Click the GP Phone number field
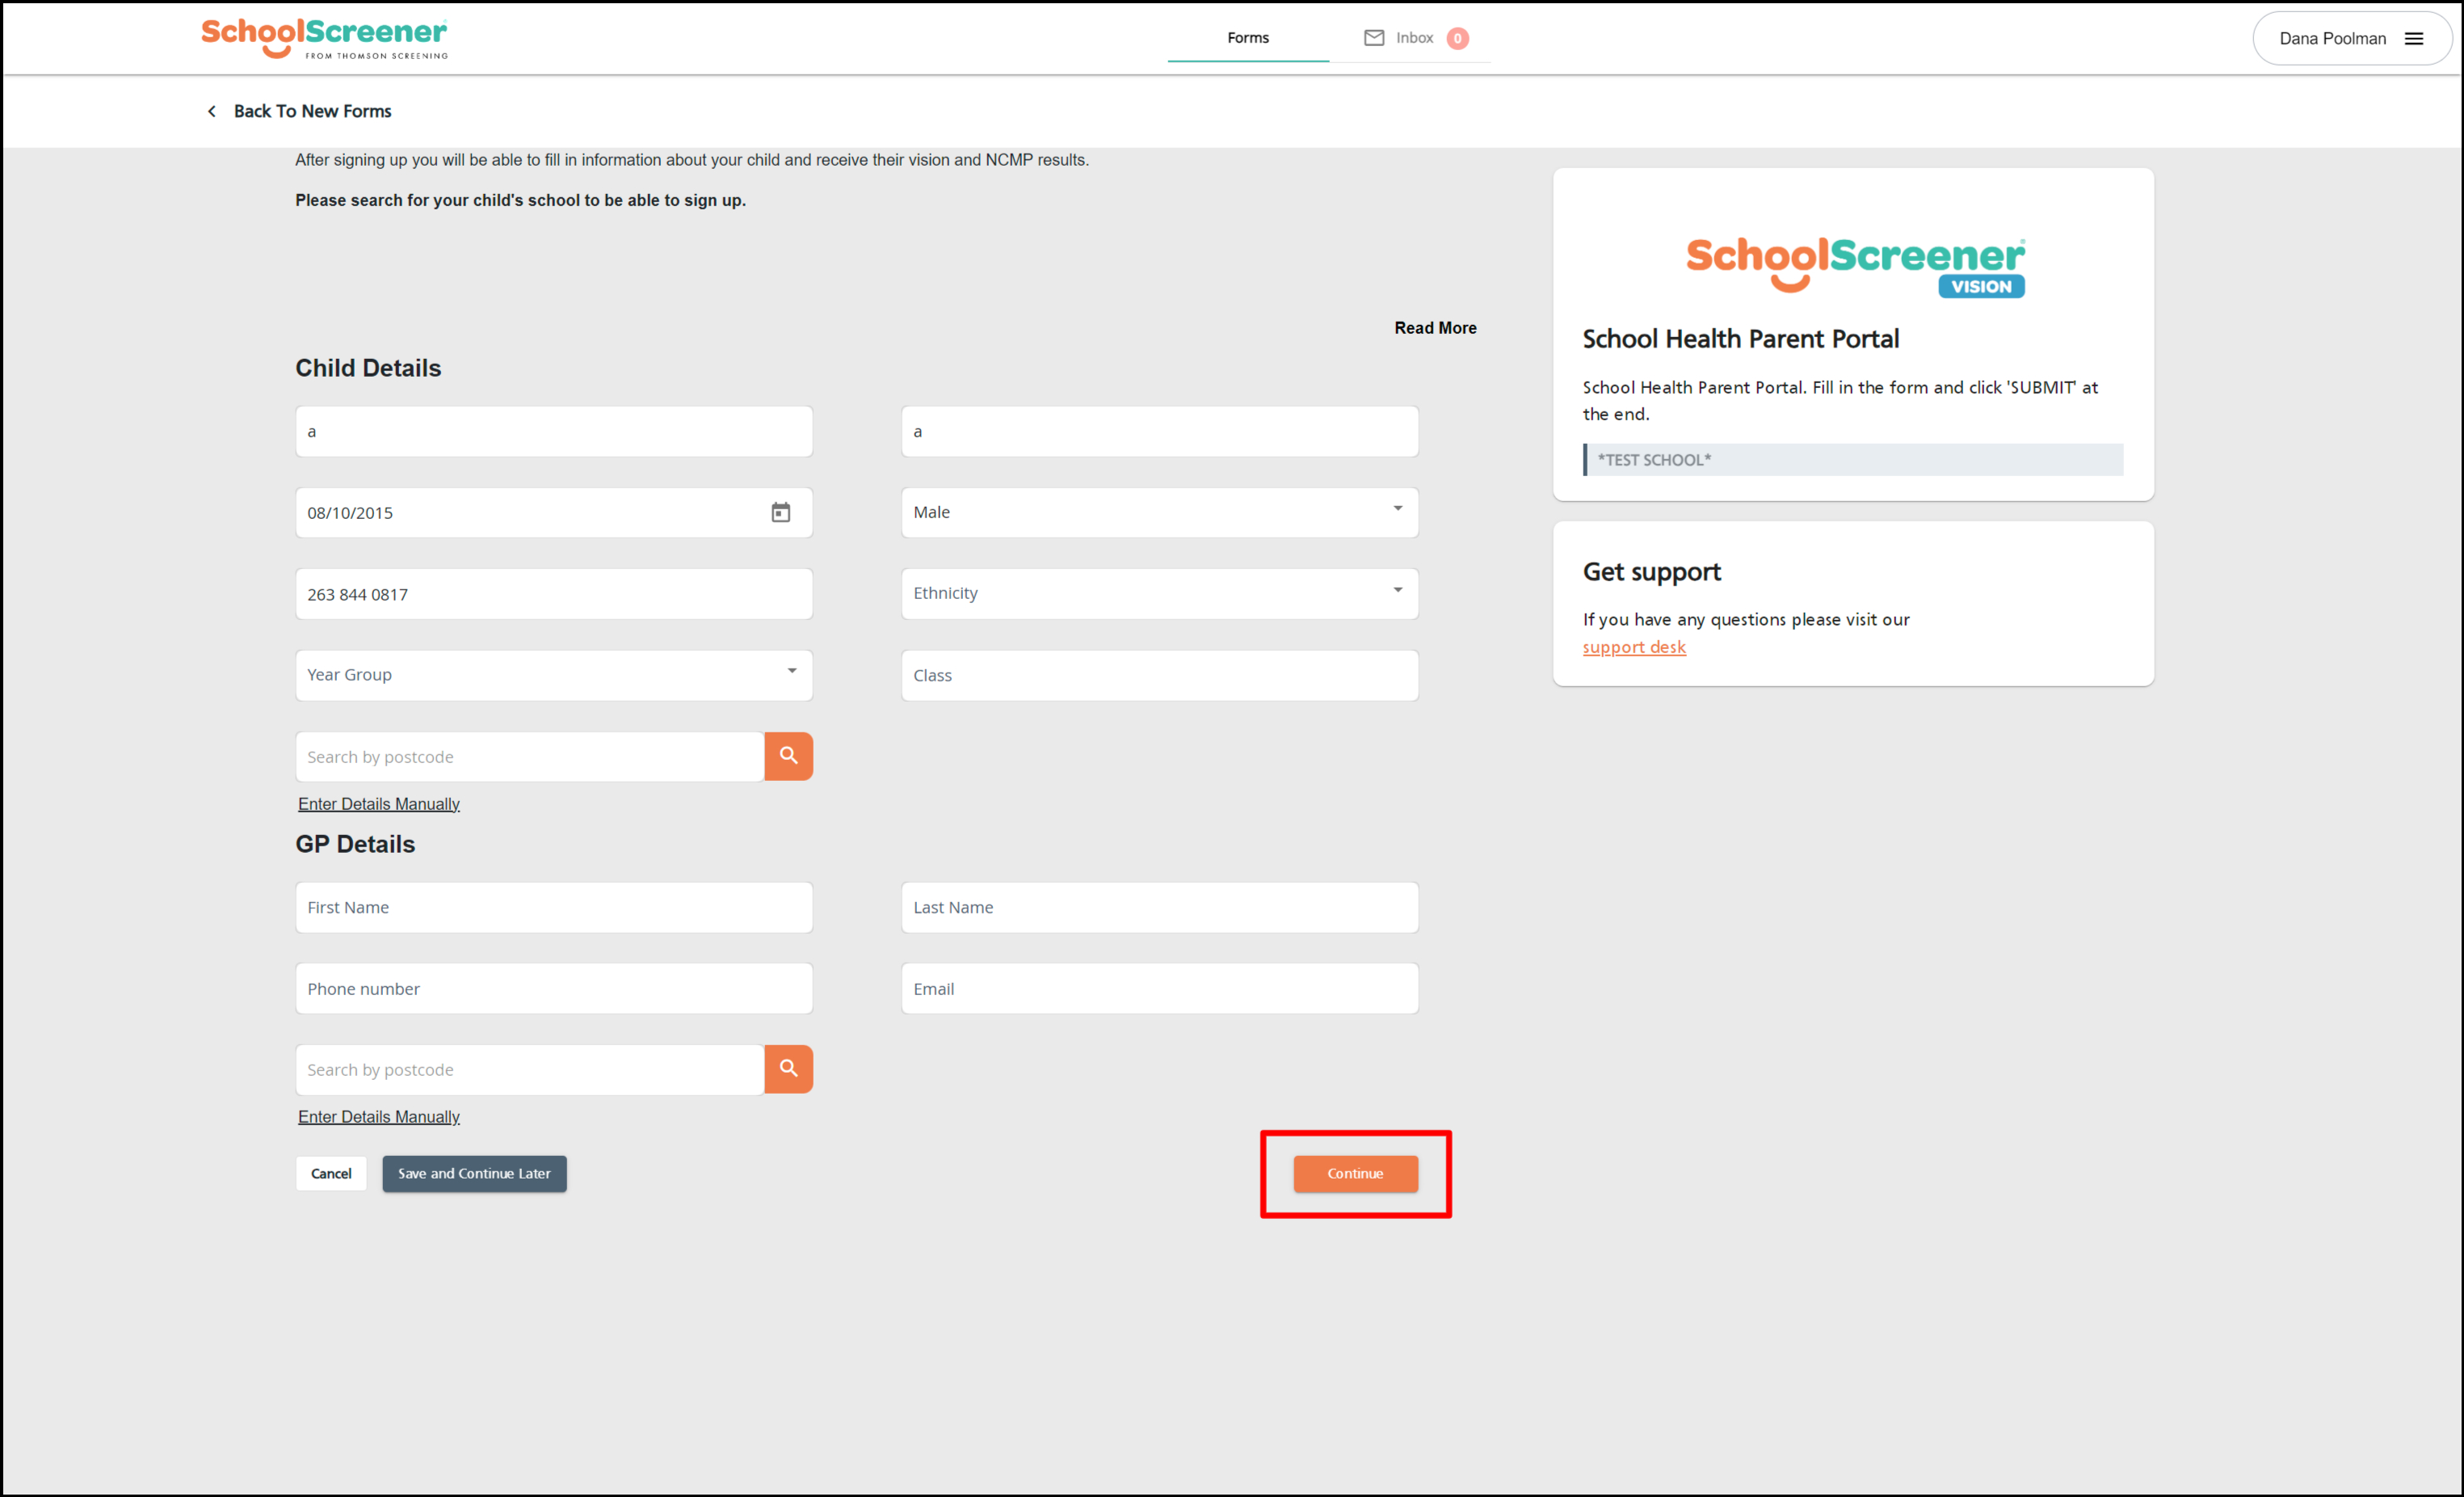This screenshot has width=2464, height=1497. (554, 989)
